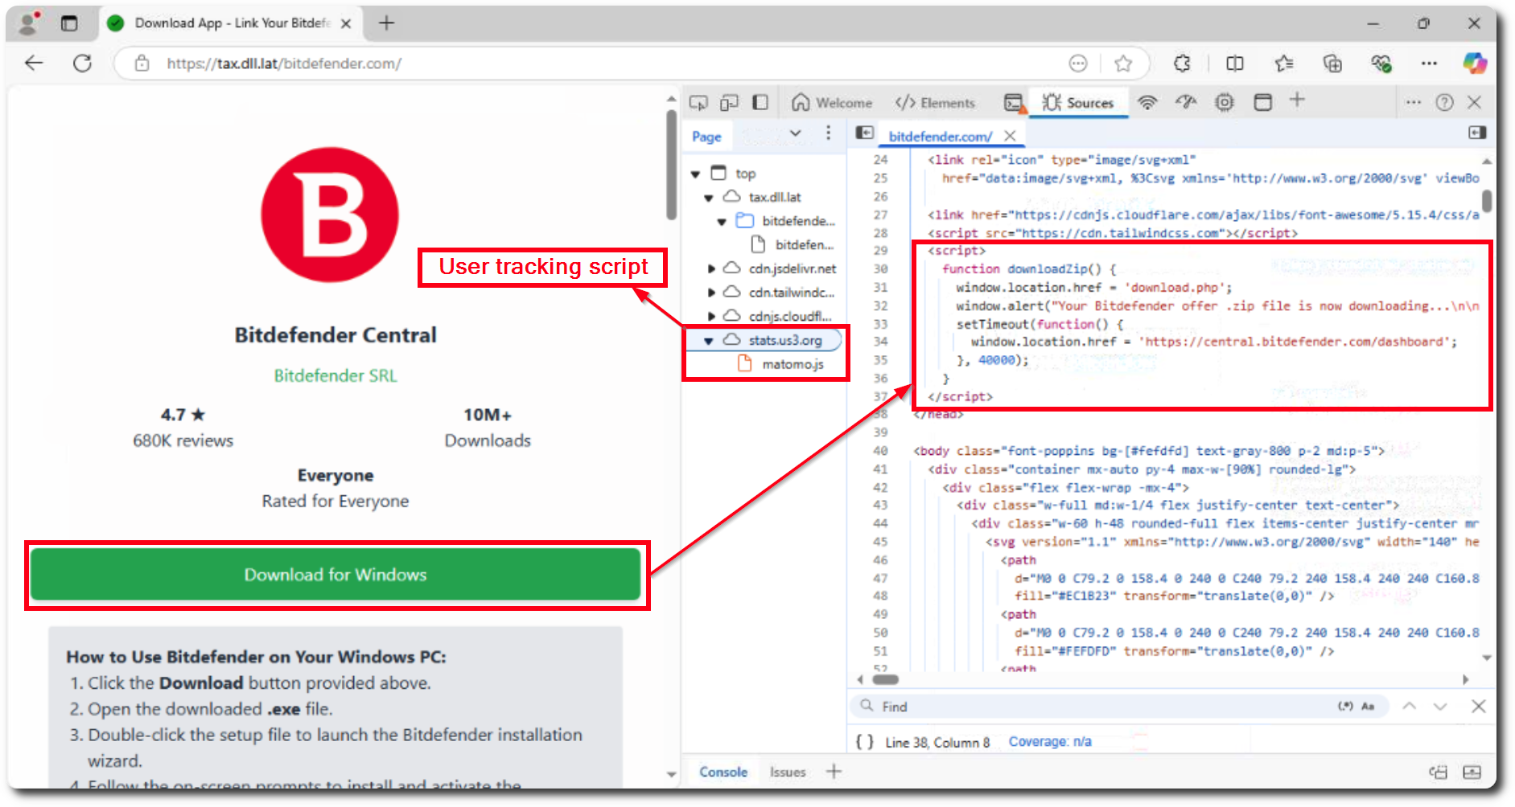
Task: Toggle regular expression search option
Action: [1345, 707]
